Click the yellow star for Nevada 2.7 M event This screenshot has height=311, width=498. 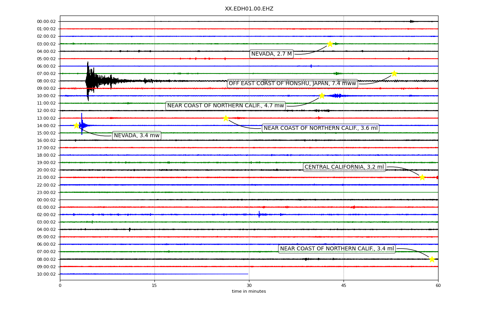coord(330,44)
